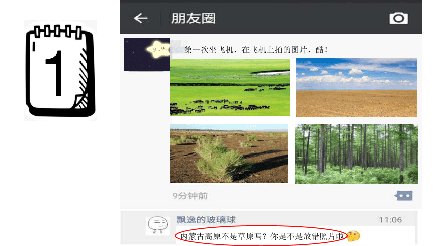
Task: Click the 11:06 comment time
Action: tap(390, 220)
